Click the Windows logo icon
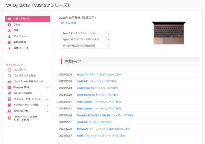 pos(9,87)
